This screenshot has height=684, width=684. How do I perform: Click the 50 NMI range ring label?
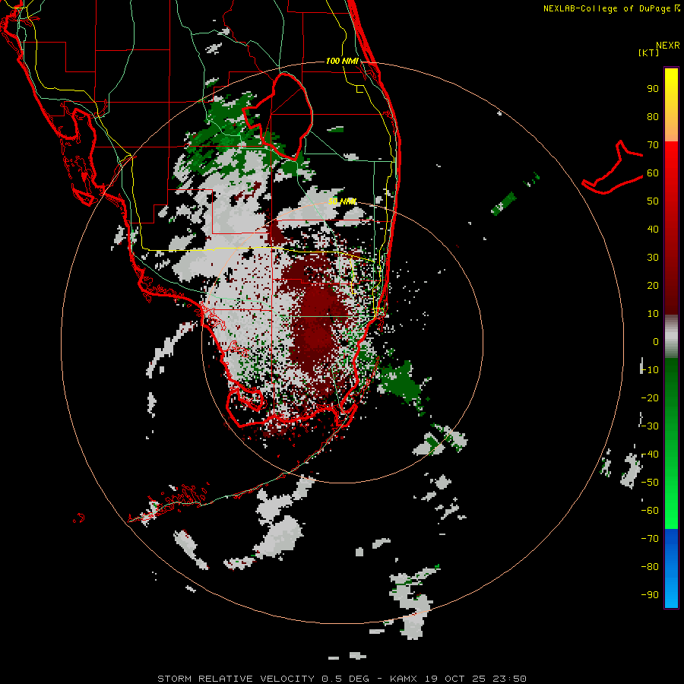click(x=342, y=201)
